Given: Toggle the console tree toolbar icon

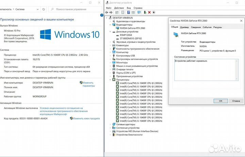Looking at the screenshot, I should 117,12.
